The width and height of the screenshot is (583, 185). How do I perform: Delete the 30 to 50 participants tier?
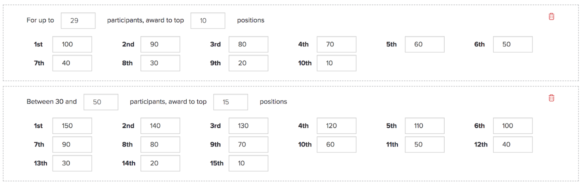[x=551, y=98]
